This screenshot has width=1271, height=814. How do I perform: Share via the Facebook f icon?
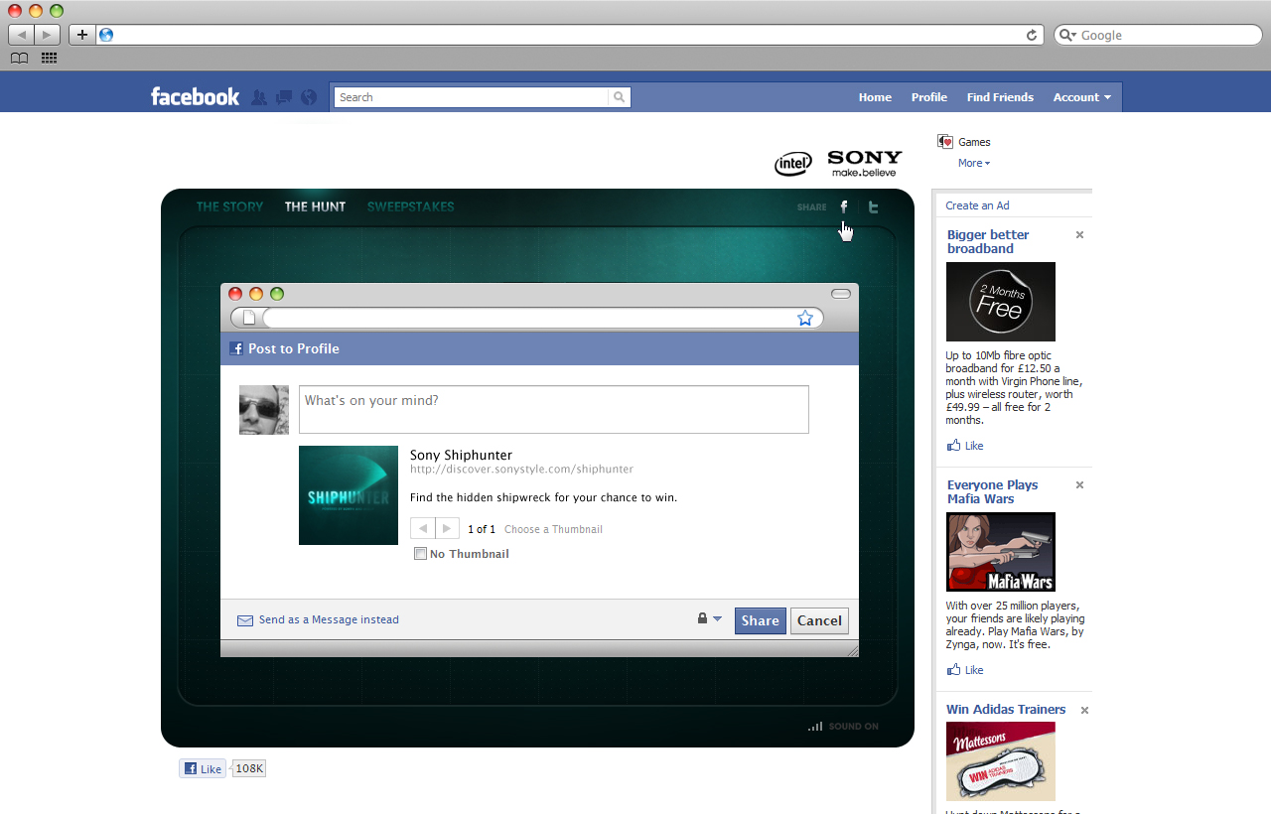tap(844, 206)
